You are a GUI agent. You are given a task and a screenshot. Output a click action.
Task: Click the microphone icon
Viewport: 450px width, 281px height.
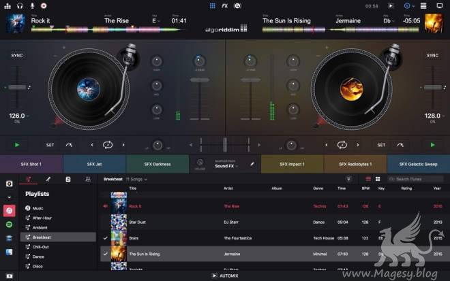tap(32, 5)
